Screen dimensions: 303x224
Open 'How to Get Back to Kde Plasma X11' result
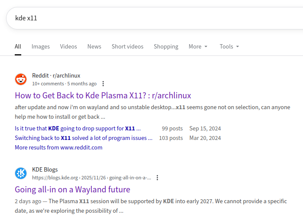(103, 95)
